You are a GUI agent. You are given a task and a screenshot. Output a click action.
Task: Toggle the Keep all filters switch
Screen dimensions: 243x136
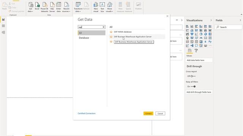193,87
